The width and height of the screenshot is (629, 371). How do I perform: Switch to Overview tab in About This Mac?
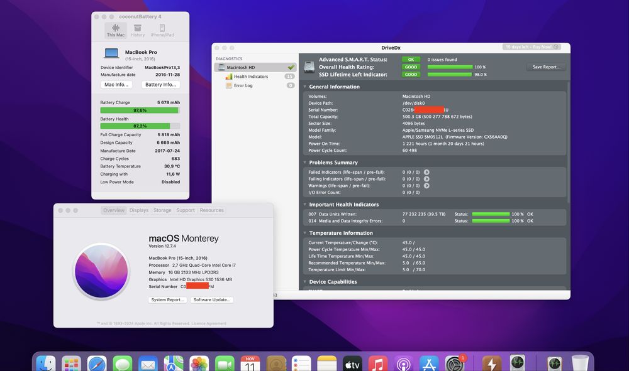[x=114, y=210]
